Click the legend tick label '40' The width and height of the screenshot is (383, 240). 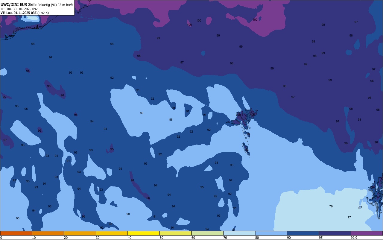coord(130,238)
